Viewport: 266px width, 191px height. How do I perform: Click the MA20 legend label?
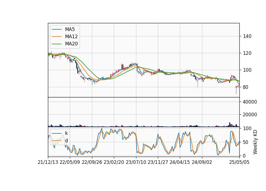(71, 44)
